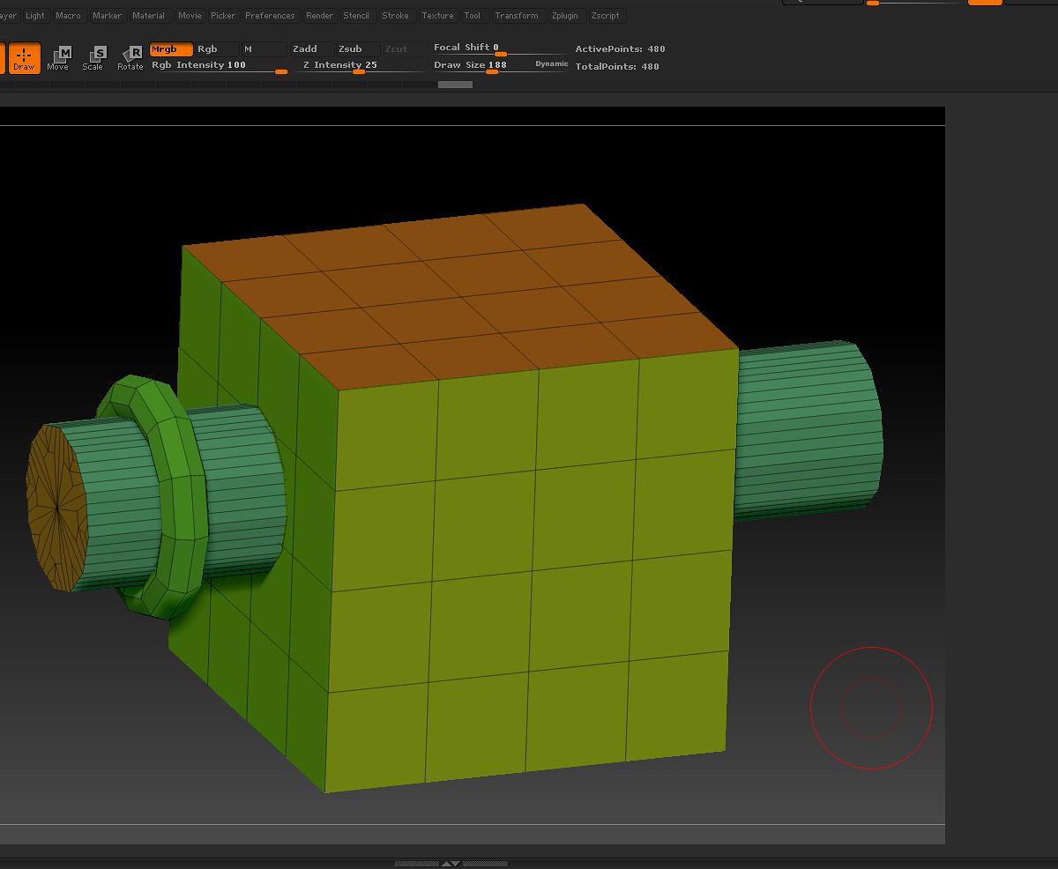1058x869 pixels.
Task: Open the Zscript menu
Action: click(x=606, y=16)
